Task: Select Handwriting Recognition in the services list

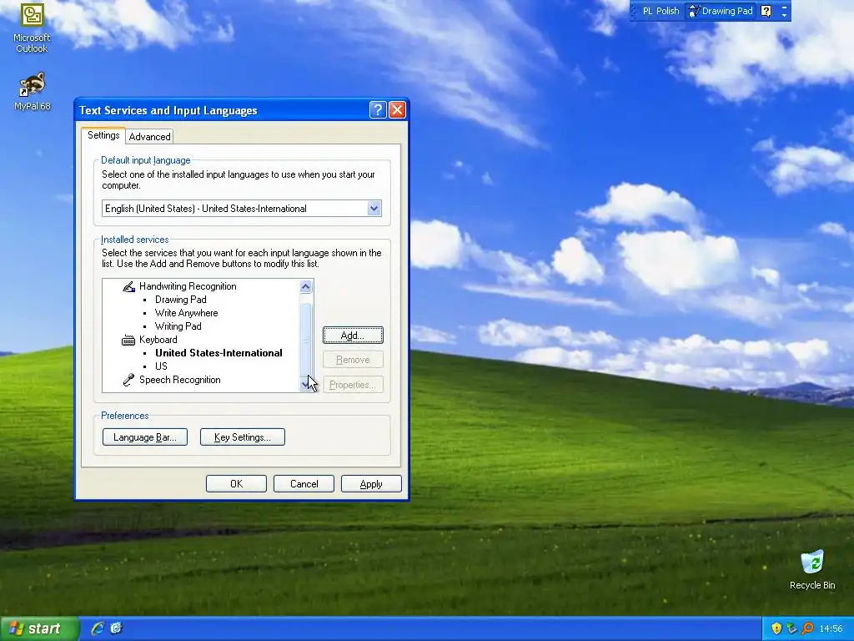Action: point(188,286)
